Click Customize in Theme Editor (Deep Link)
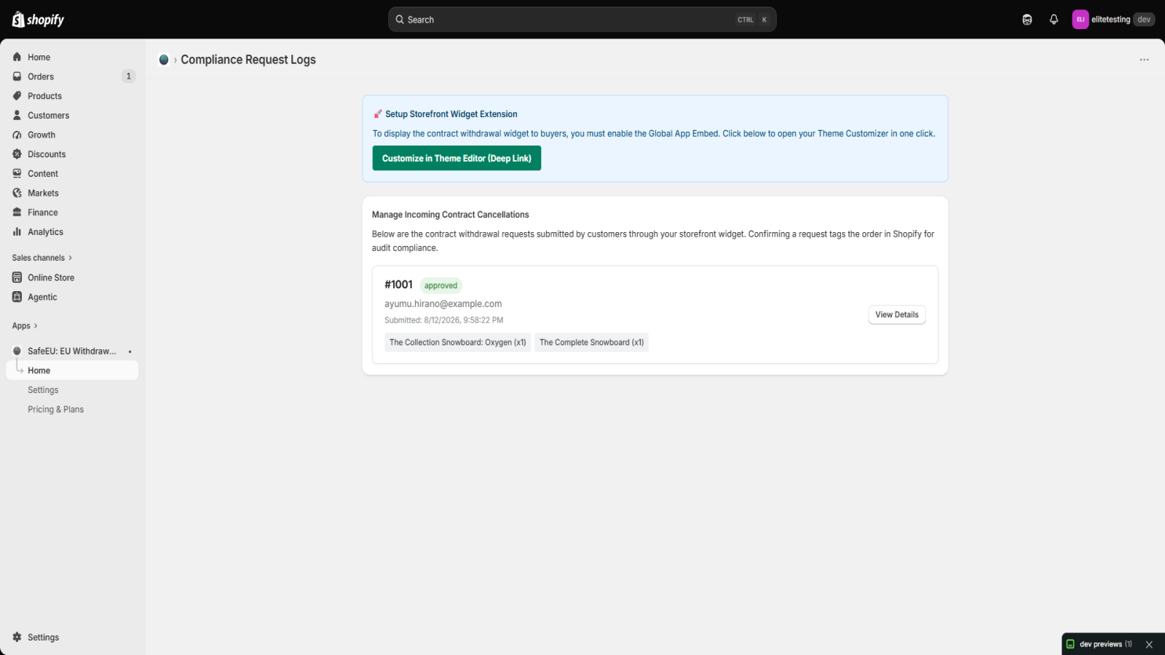This screenshot has height=655, width=1165. [457, 158]
